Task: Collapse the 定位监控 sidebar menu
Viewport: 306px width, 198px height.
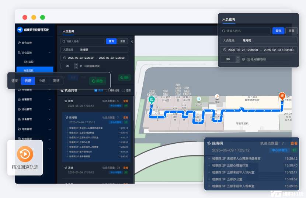Action: [49, 52]
